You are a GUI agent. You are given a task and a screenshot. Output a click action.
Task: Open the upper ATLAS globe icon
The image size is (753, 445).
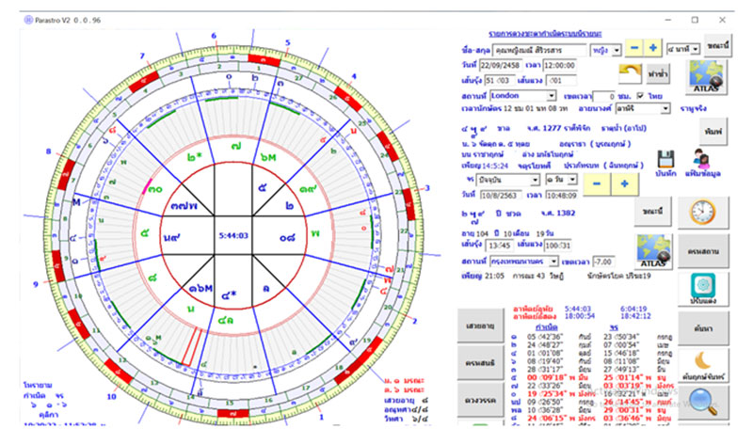coord(706,77)
